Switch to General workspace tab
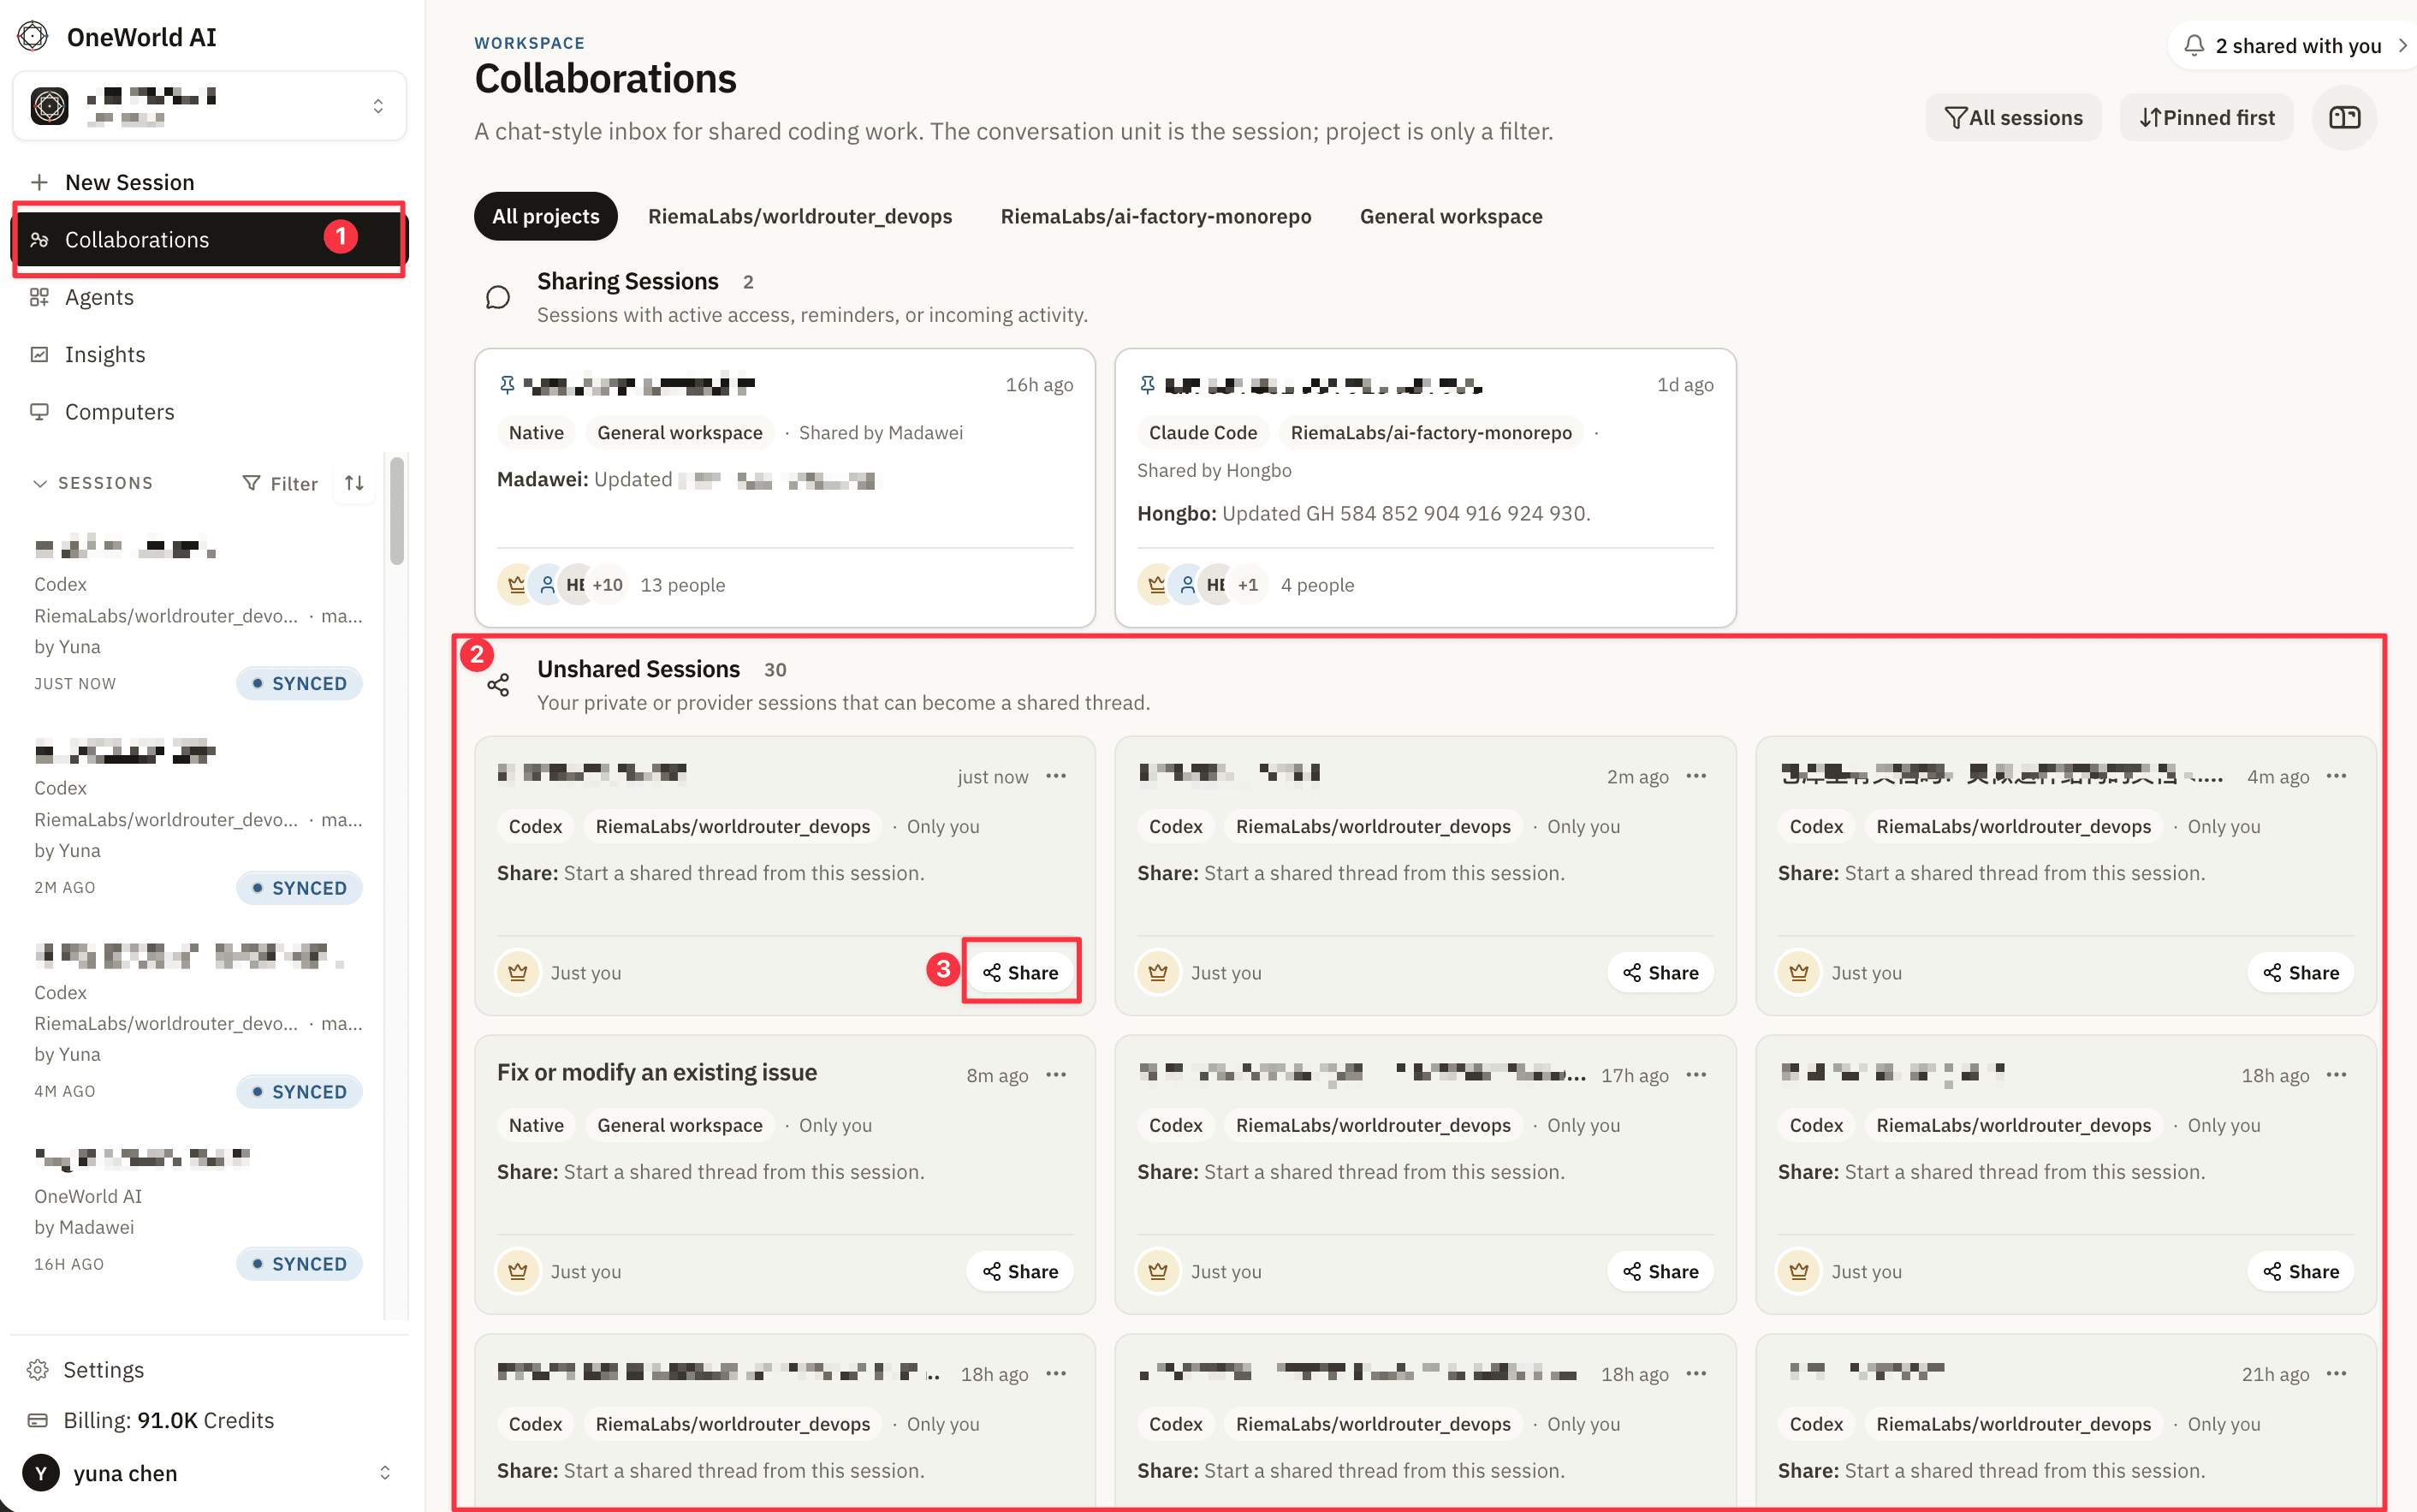2417x1512 pixels. pyautogui.click(x=1451, y=216)
